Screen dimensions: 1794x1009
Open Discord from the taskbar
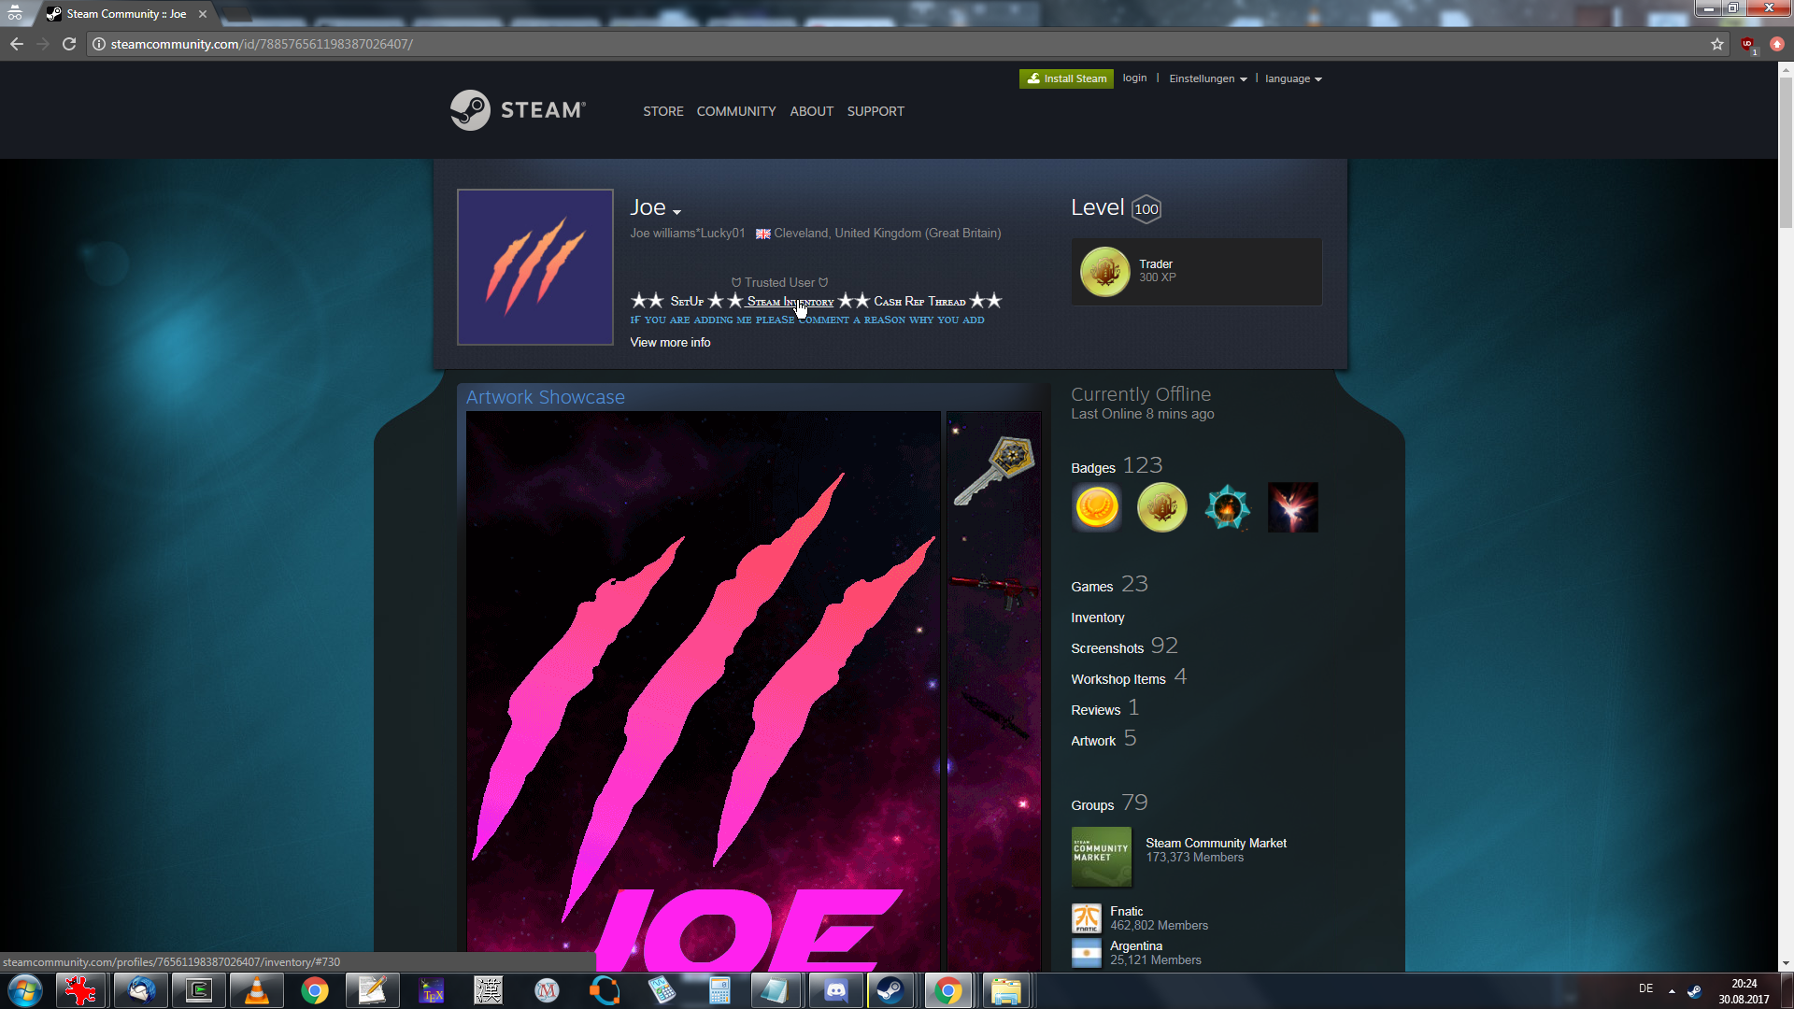click(x=835, y=990)
